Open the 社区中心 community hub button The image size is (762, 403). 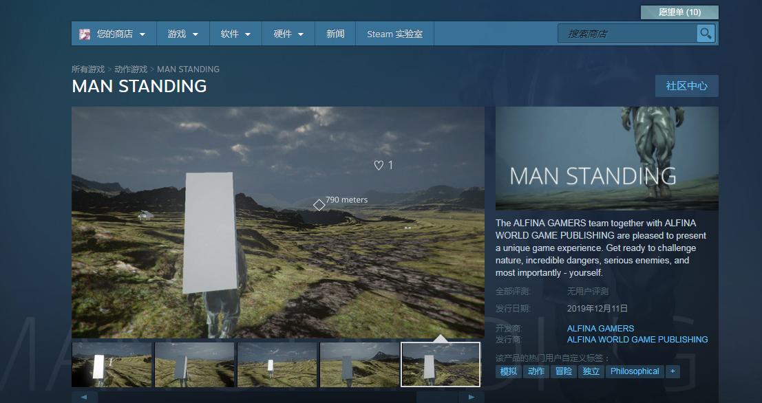pyautogui.click(x=687, y=86)
